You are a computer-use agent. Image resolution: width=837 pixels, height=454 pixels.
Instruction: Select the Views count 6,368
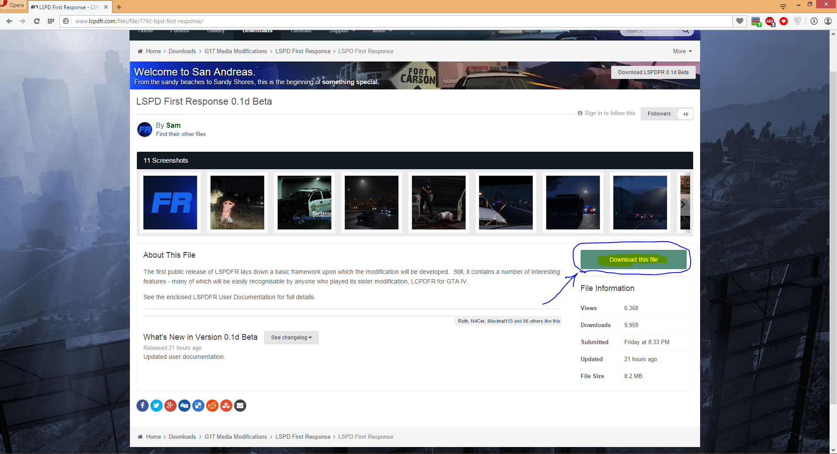[631, 308]
